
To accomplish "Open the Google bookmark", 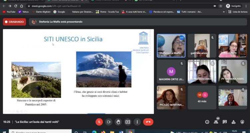I will [59, 12].
